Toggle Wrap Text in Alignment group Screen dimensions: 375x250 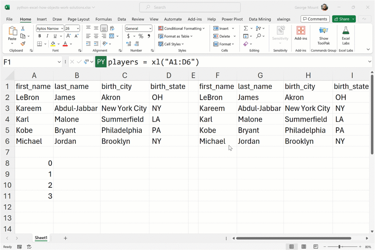click(112, 28)
